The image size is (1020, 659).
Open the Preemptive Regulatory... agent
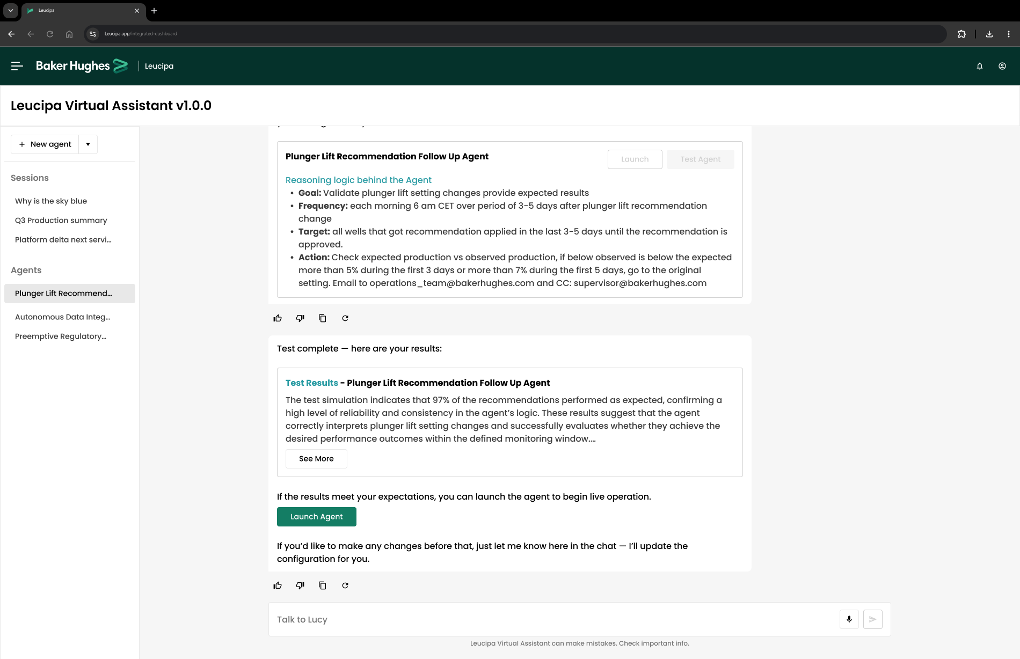coord(61,336)
